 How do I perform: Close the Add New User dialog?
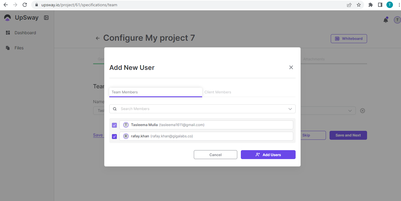click(291, 67)
